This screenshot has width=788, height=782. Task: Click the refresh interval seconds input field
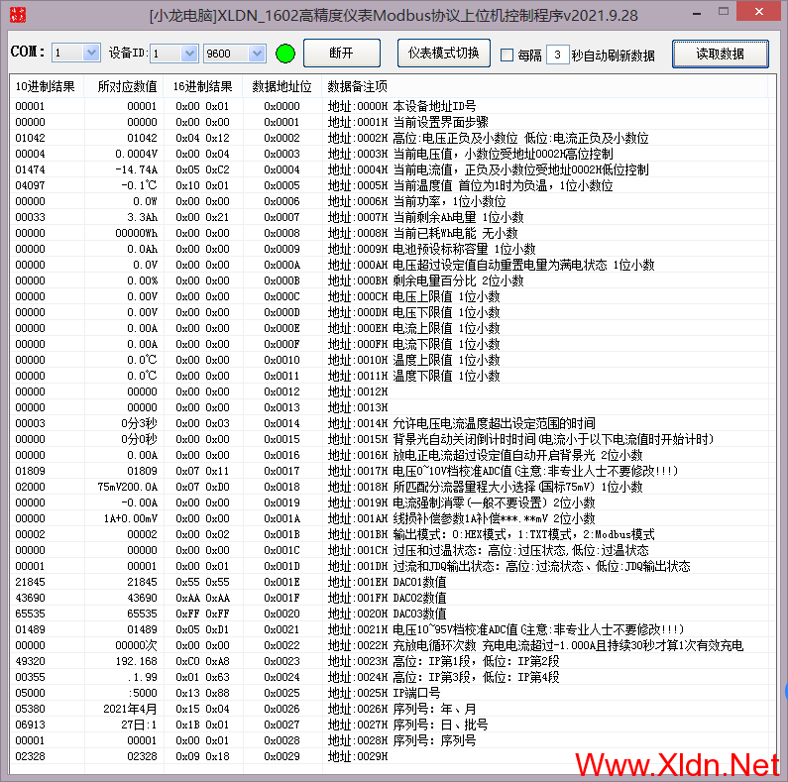[x=557, y=55]
